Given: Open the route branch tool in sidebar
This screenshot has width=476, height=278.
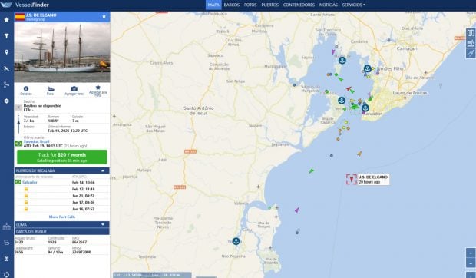Looking at the screenshot, I should (x=6, y=84).
